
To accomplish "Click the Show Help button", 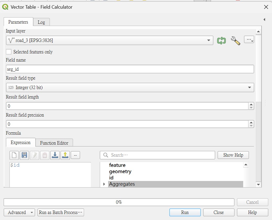I will [x=233, y=155].
